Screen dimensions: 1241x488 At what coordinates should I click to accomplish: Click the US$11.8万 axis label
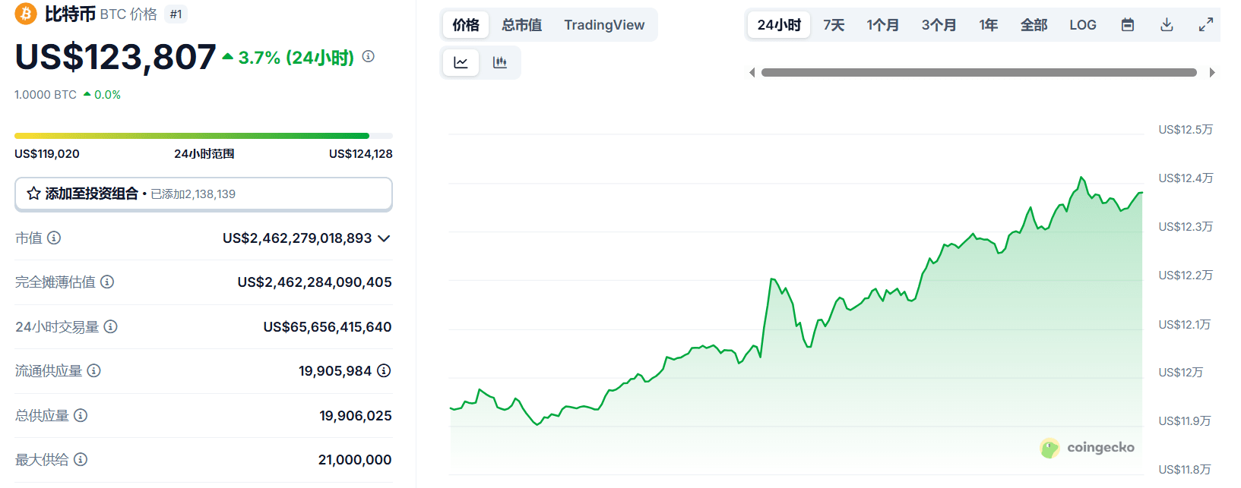click(x=1185, y=470)
